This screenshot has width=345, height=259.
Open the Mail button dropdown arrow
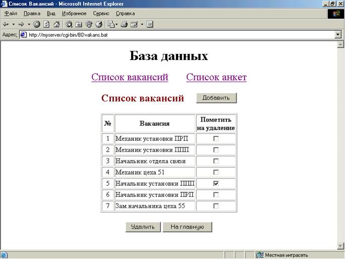pos(117,24)
